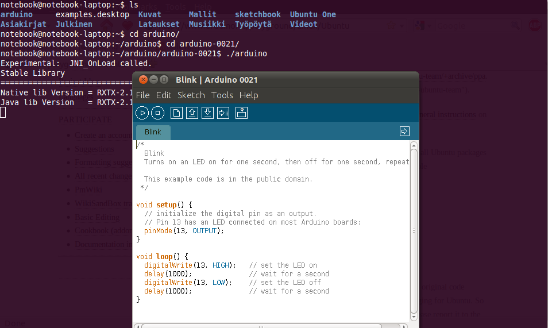548x328 pixels.
Task: Click 'Title Window' text 'Blink | Arduino 0021'
Action: coord(217,80)
